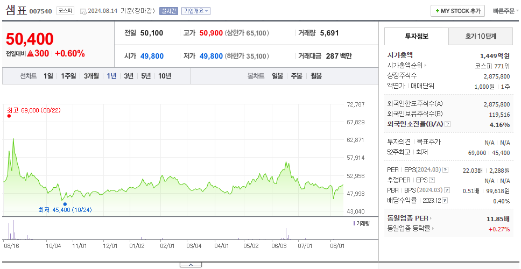Switch to 일봉 candle chart
Viewport: 521px width, 269px height.
277,76
